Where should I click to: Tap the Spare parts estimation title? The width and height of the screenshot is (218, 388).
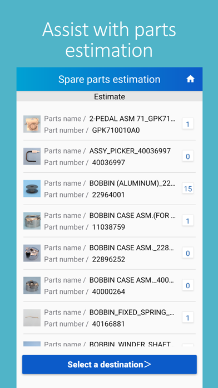point(110,79)
